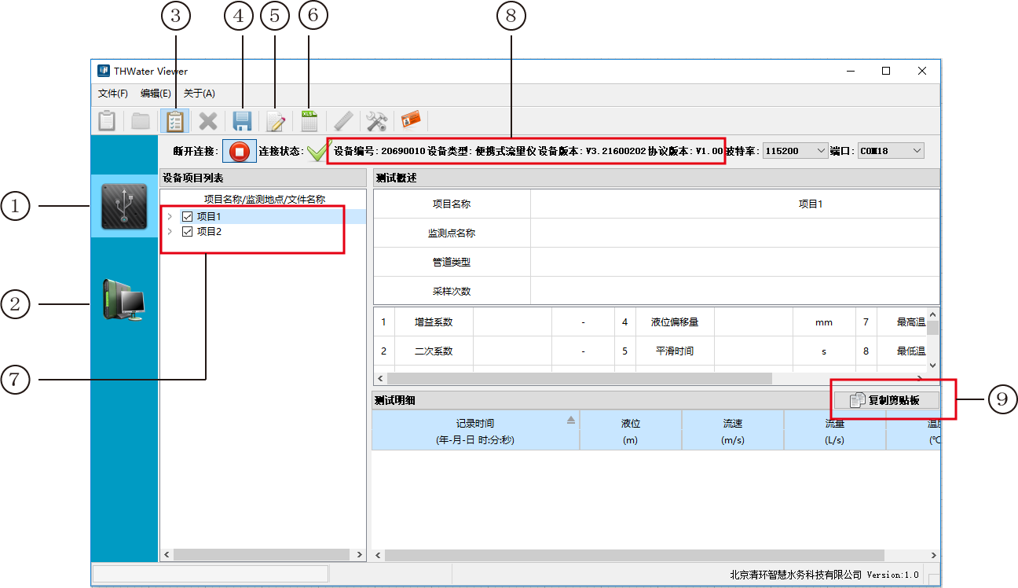This screenshot has width=1018, height=588.
Task: Click the 液位 (m) column header
Action: (x=631, y=431)
